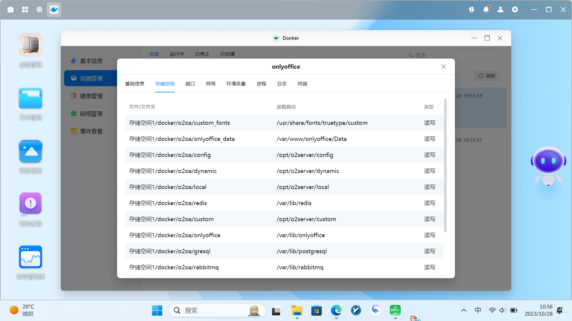Open the notification bell in top bar
This screenshot has height=321, width=572.
tap(486, 10)
